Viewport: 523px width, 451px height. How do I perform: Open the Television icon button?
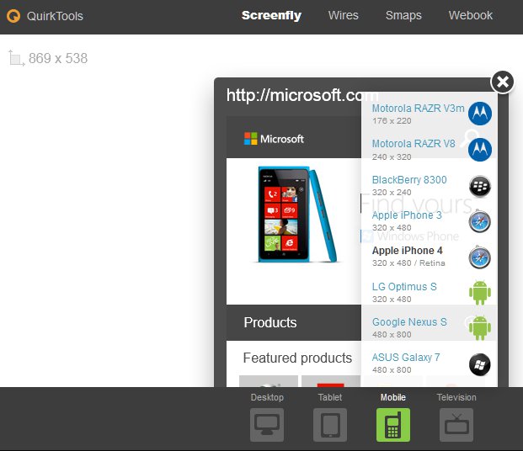[x=456, y=425]
